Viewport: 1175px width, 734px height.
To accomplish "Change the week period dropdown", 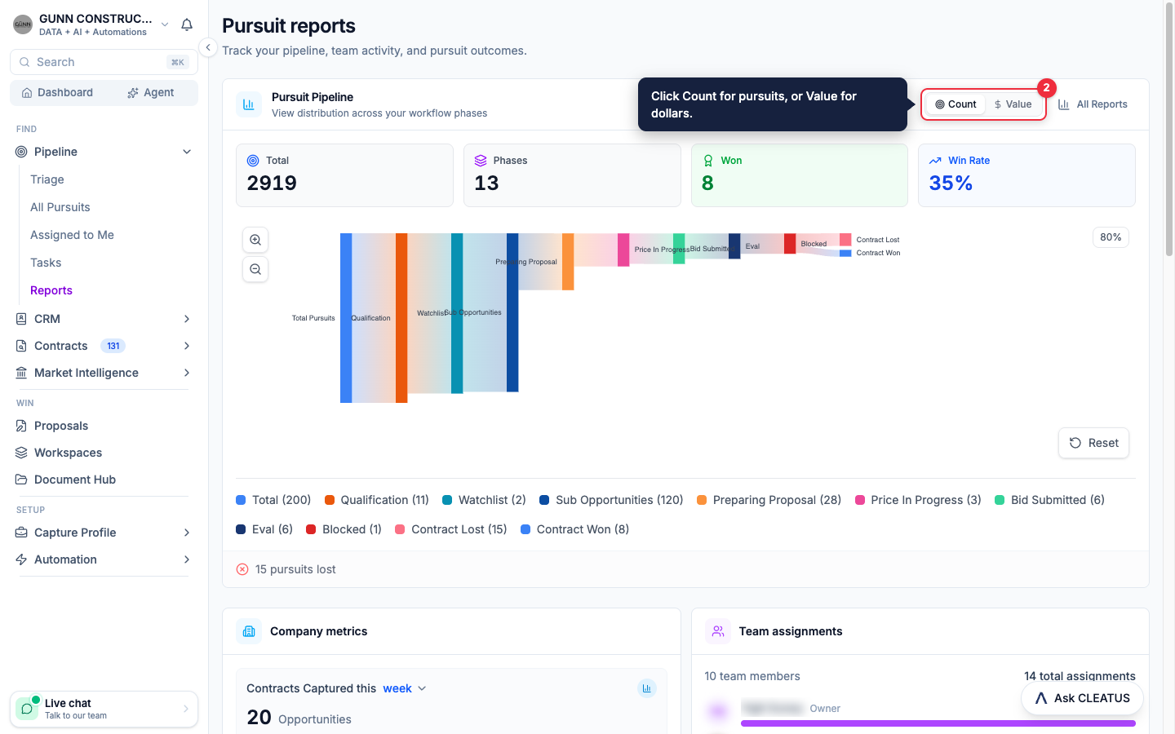I will coord(405,688).
